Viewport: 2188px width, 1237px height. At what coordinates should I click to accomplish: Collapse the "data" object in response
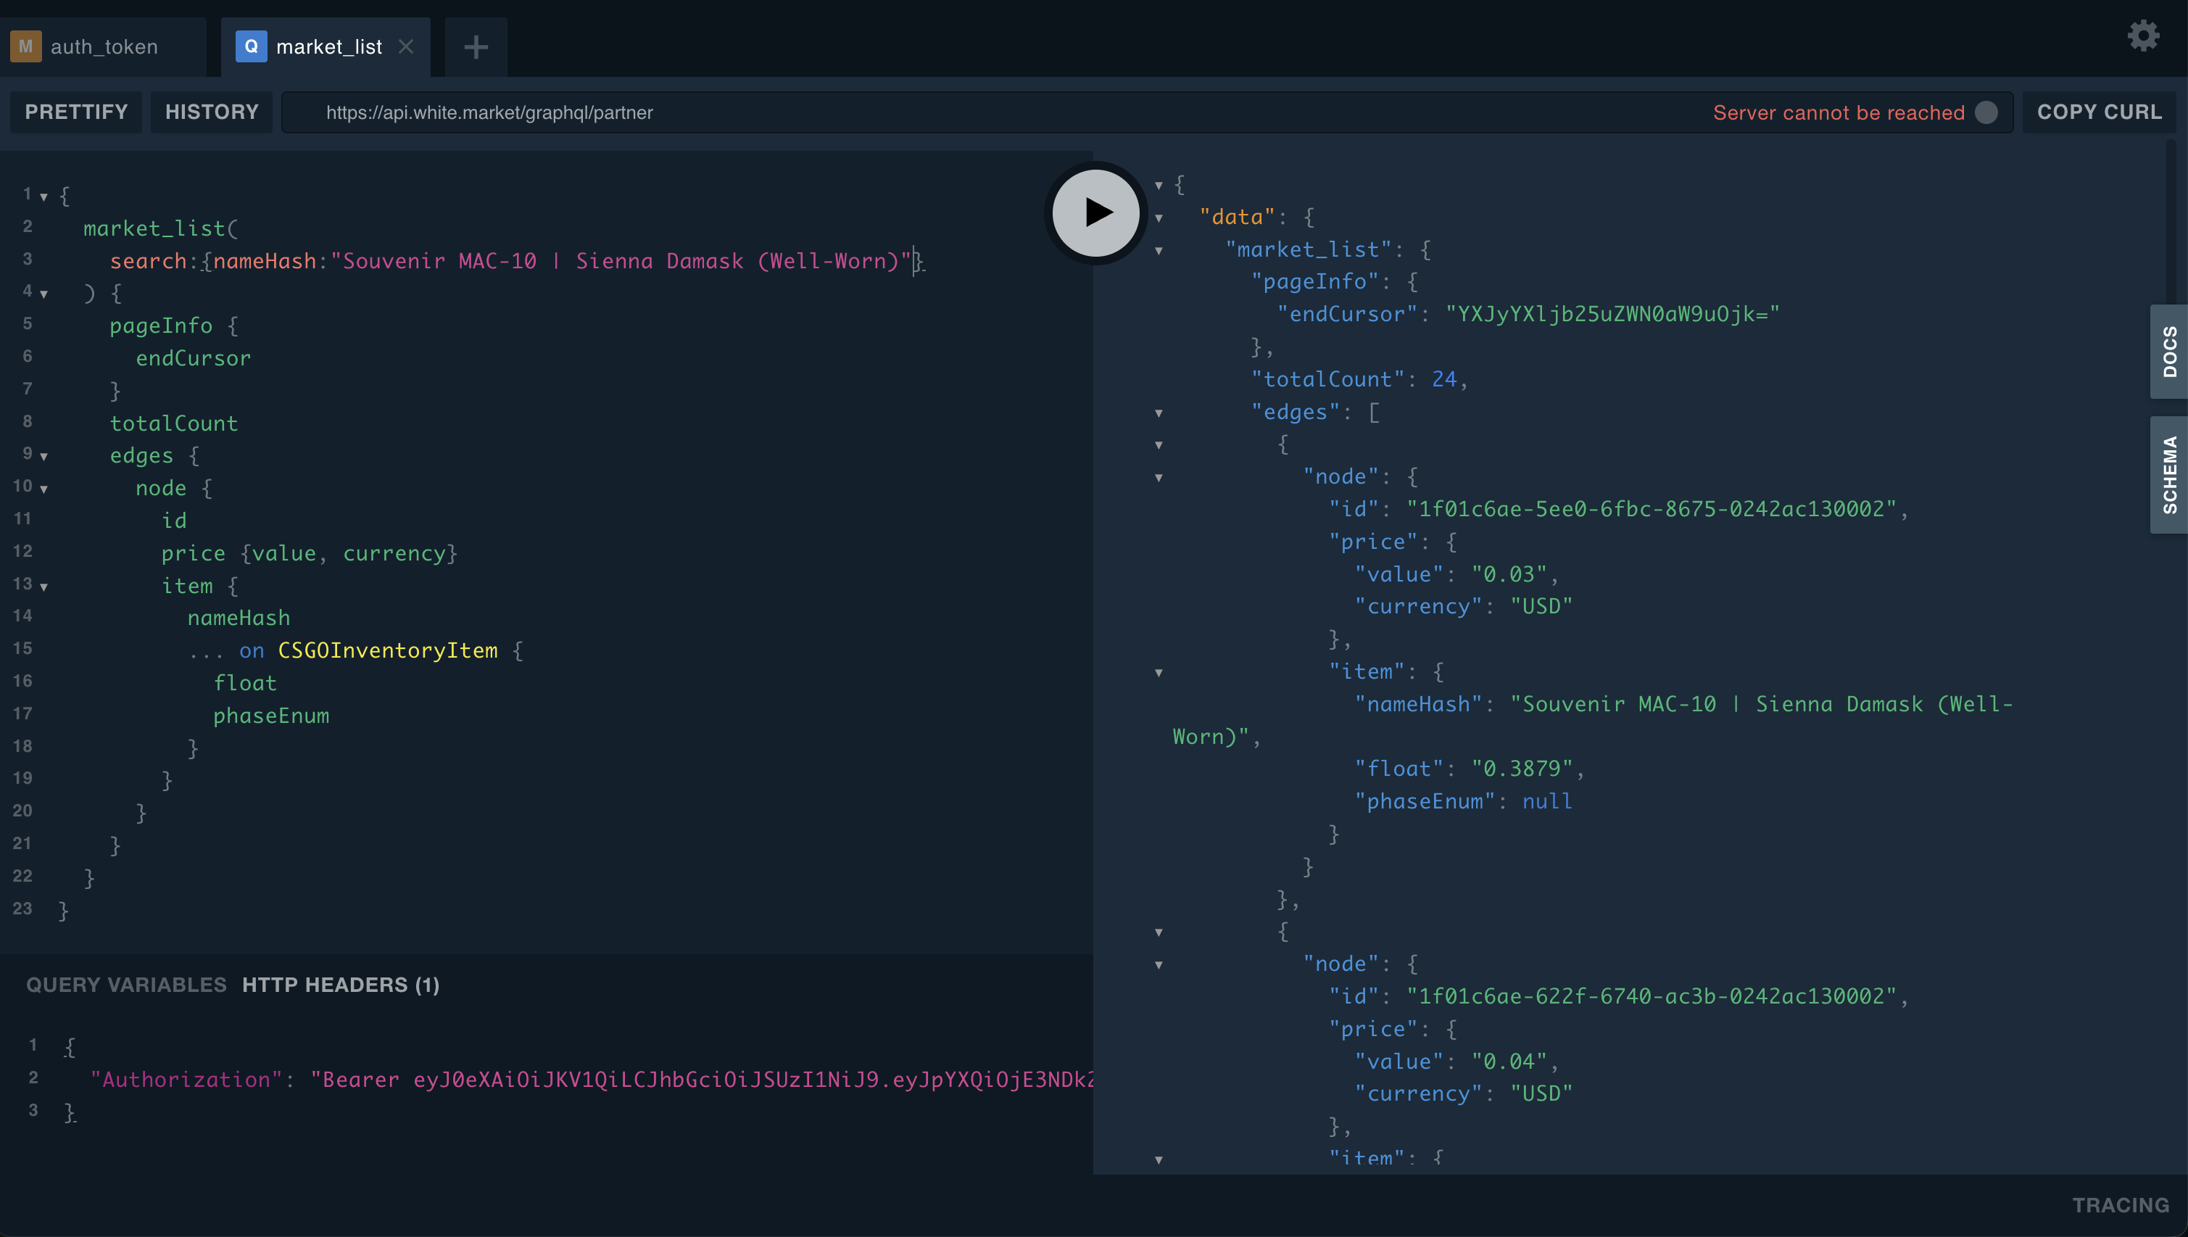(x=1159, y=218)
